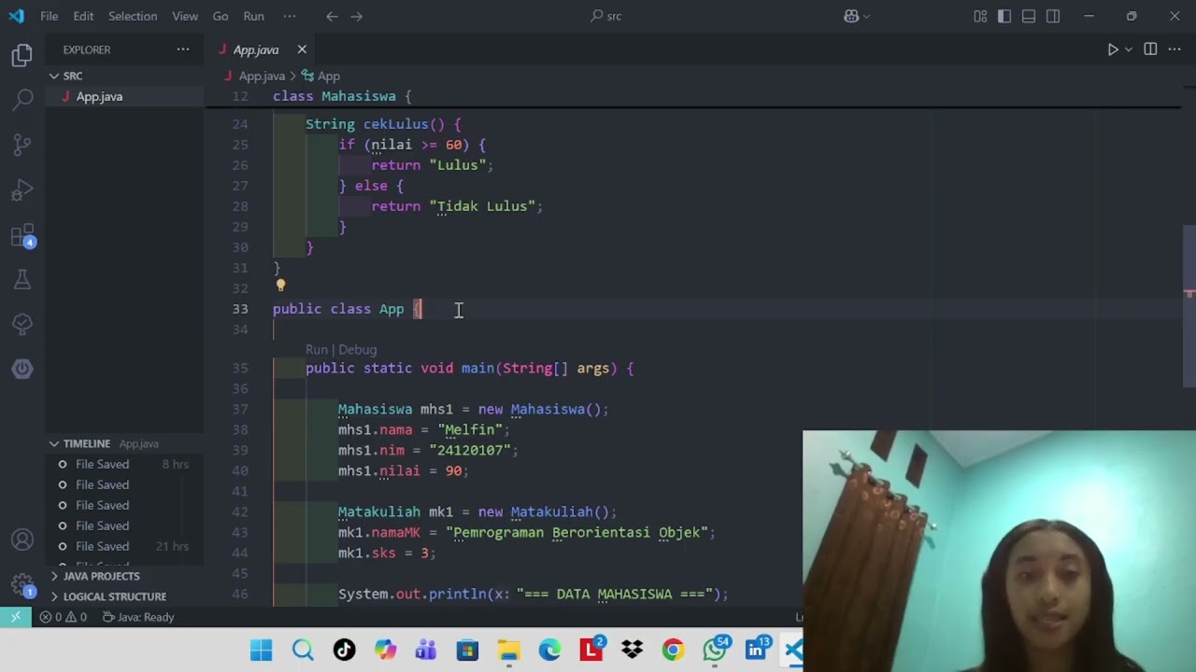Click the code text mhs1.nilai = 90
Viewport: 1196px width, 672px height.
(404, 471)
